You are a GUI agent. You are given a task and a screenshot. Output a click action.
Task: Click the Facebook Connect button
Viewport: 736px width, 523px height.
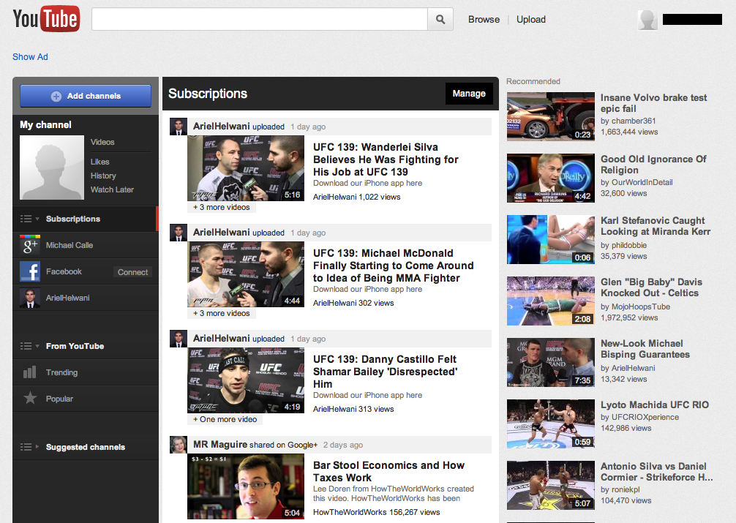tap(133, 272)
